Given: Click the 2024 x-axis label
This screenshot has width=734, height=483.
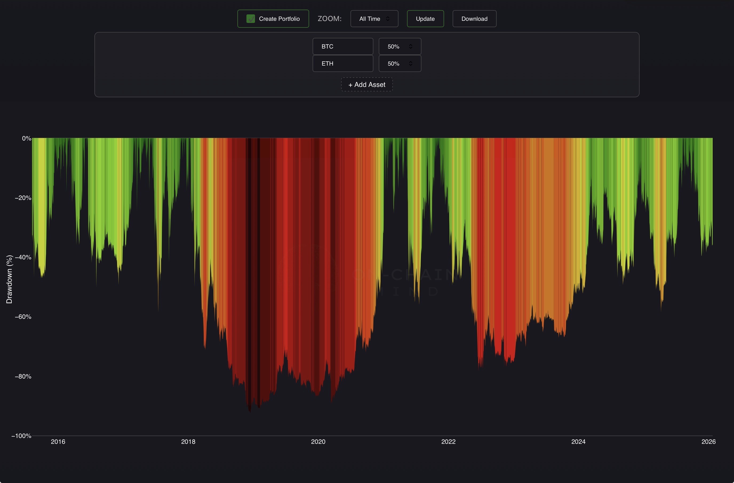Looking at the screenshot, I should click(x=578, y=442).
